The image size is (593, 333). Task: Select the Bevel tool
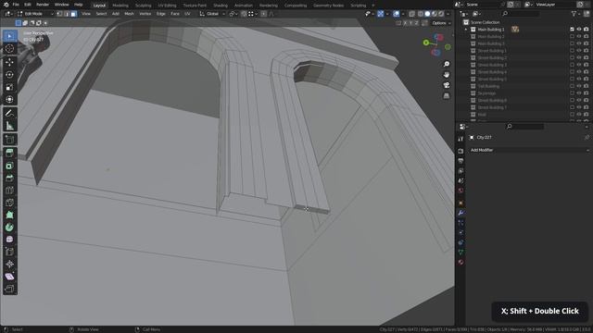tap(10, 178)
